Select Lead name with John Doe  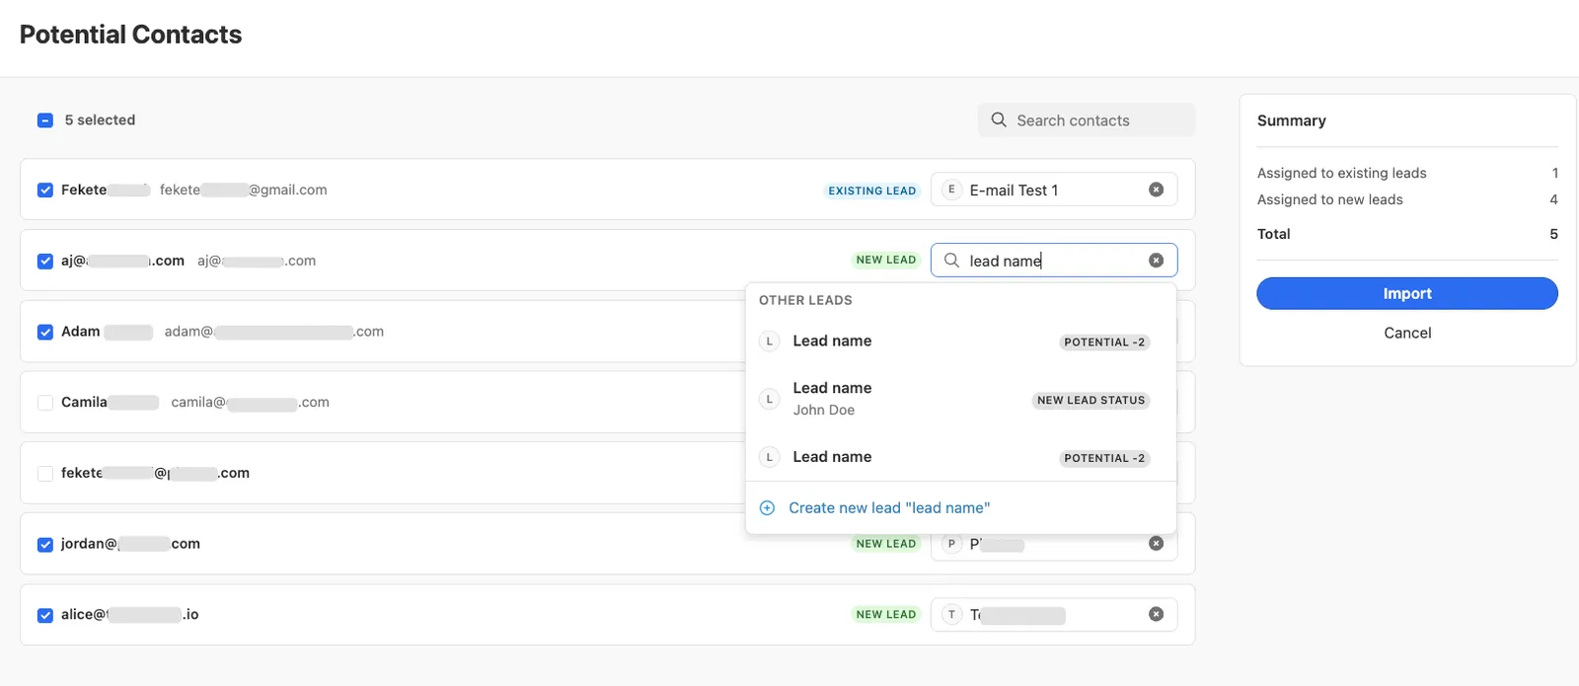pos(960,399)
